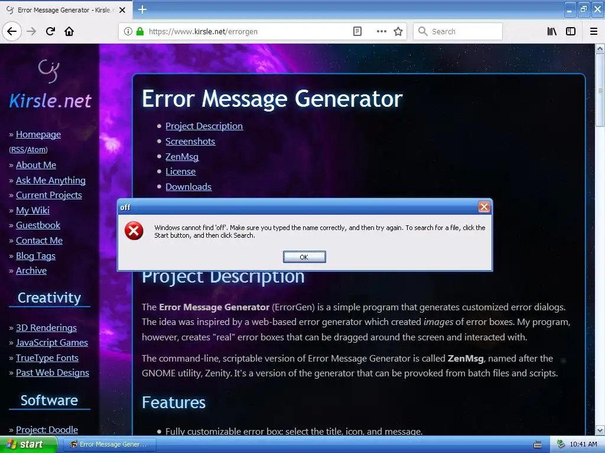Click the keyboard icon in system tray
The image size is (605, 453).
pos(537,445)
